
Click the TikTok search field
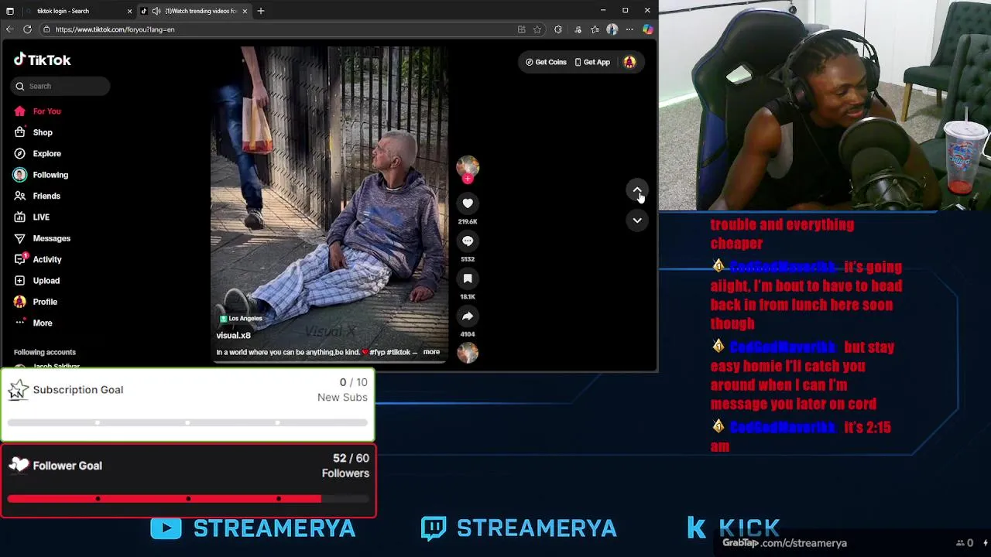point(60,86)
